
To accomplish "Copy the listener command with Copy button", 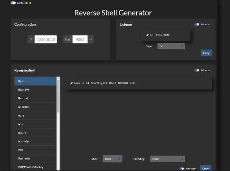I will pos(206,53).
